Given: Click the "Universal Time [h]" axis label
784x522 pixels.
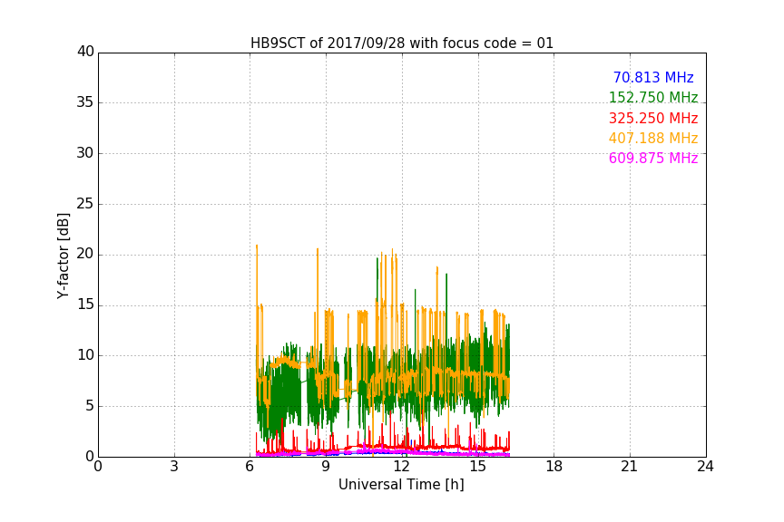Looking at the screenshot, I should [401, 485].
